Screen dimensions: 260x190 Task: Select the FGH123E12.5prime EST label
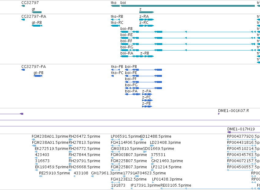pyautogui.click(x=129, y=179)
